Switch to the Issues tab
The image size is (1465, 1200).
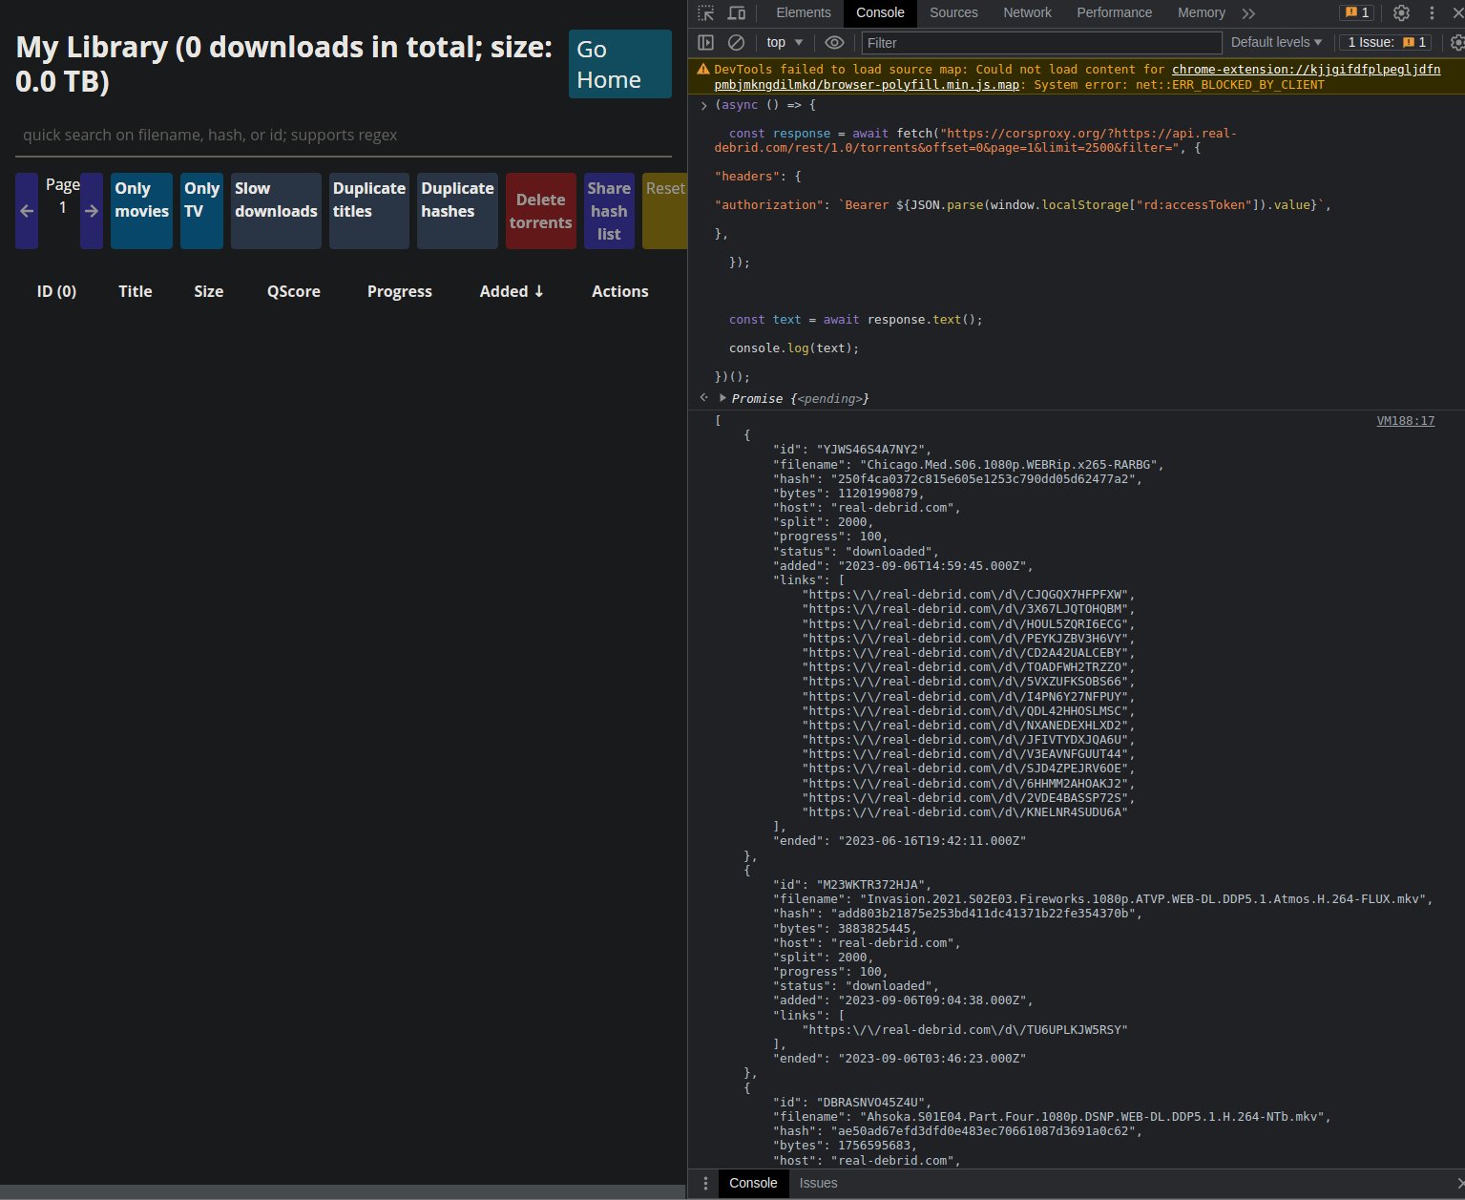817,1183
